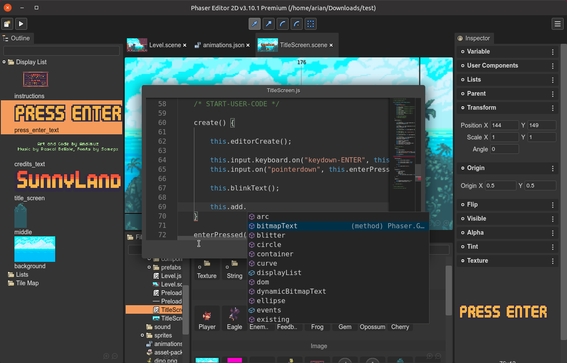Click the zoom-in button in the Blocks panel

click(x=429, y=357)
